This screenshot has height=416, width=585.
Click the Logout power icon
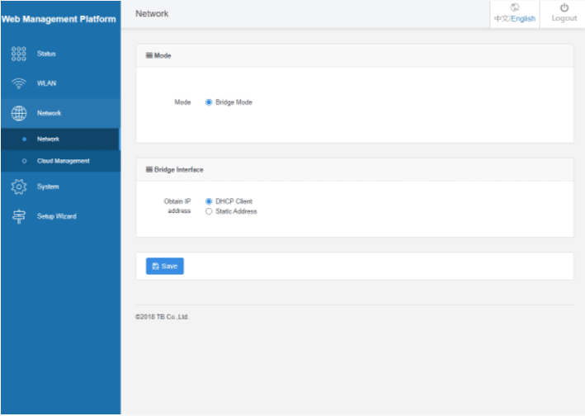point(564,7)
